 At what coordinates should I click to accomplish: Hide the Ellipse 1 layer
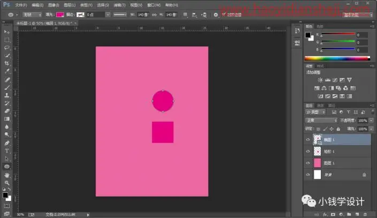tap(308, 139)
